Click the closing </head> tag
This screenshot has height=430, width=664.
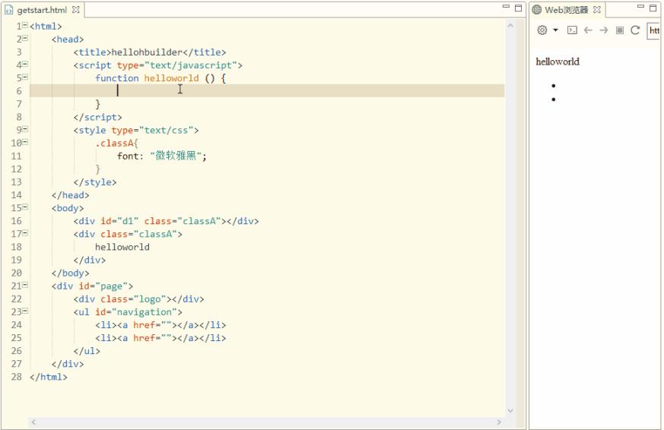[x=70, y=195]
